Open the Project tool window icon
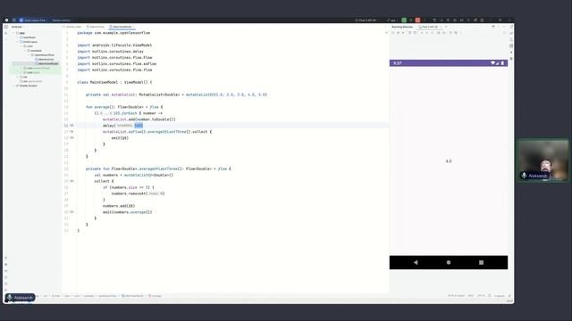The image size is (572, 321). (6, 27)
